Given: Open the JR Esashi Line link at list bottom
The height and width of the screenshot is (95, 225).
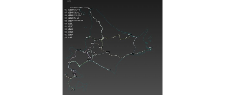Looking at the screenshot, I should click(68, 37).
